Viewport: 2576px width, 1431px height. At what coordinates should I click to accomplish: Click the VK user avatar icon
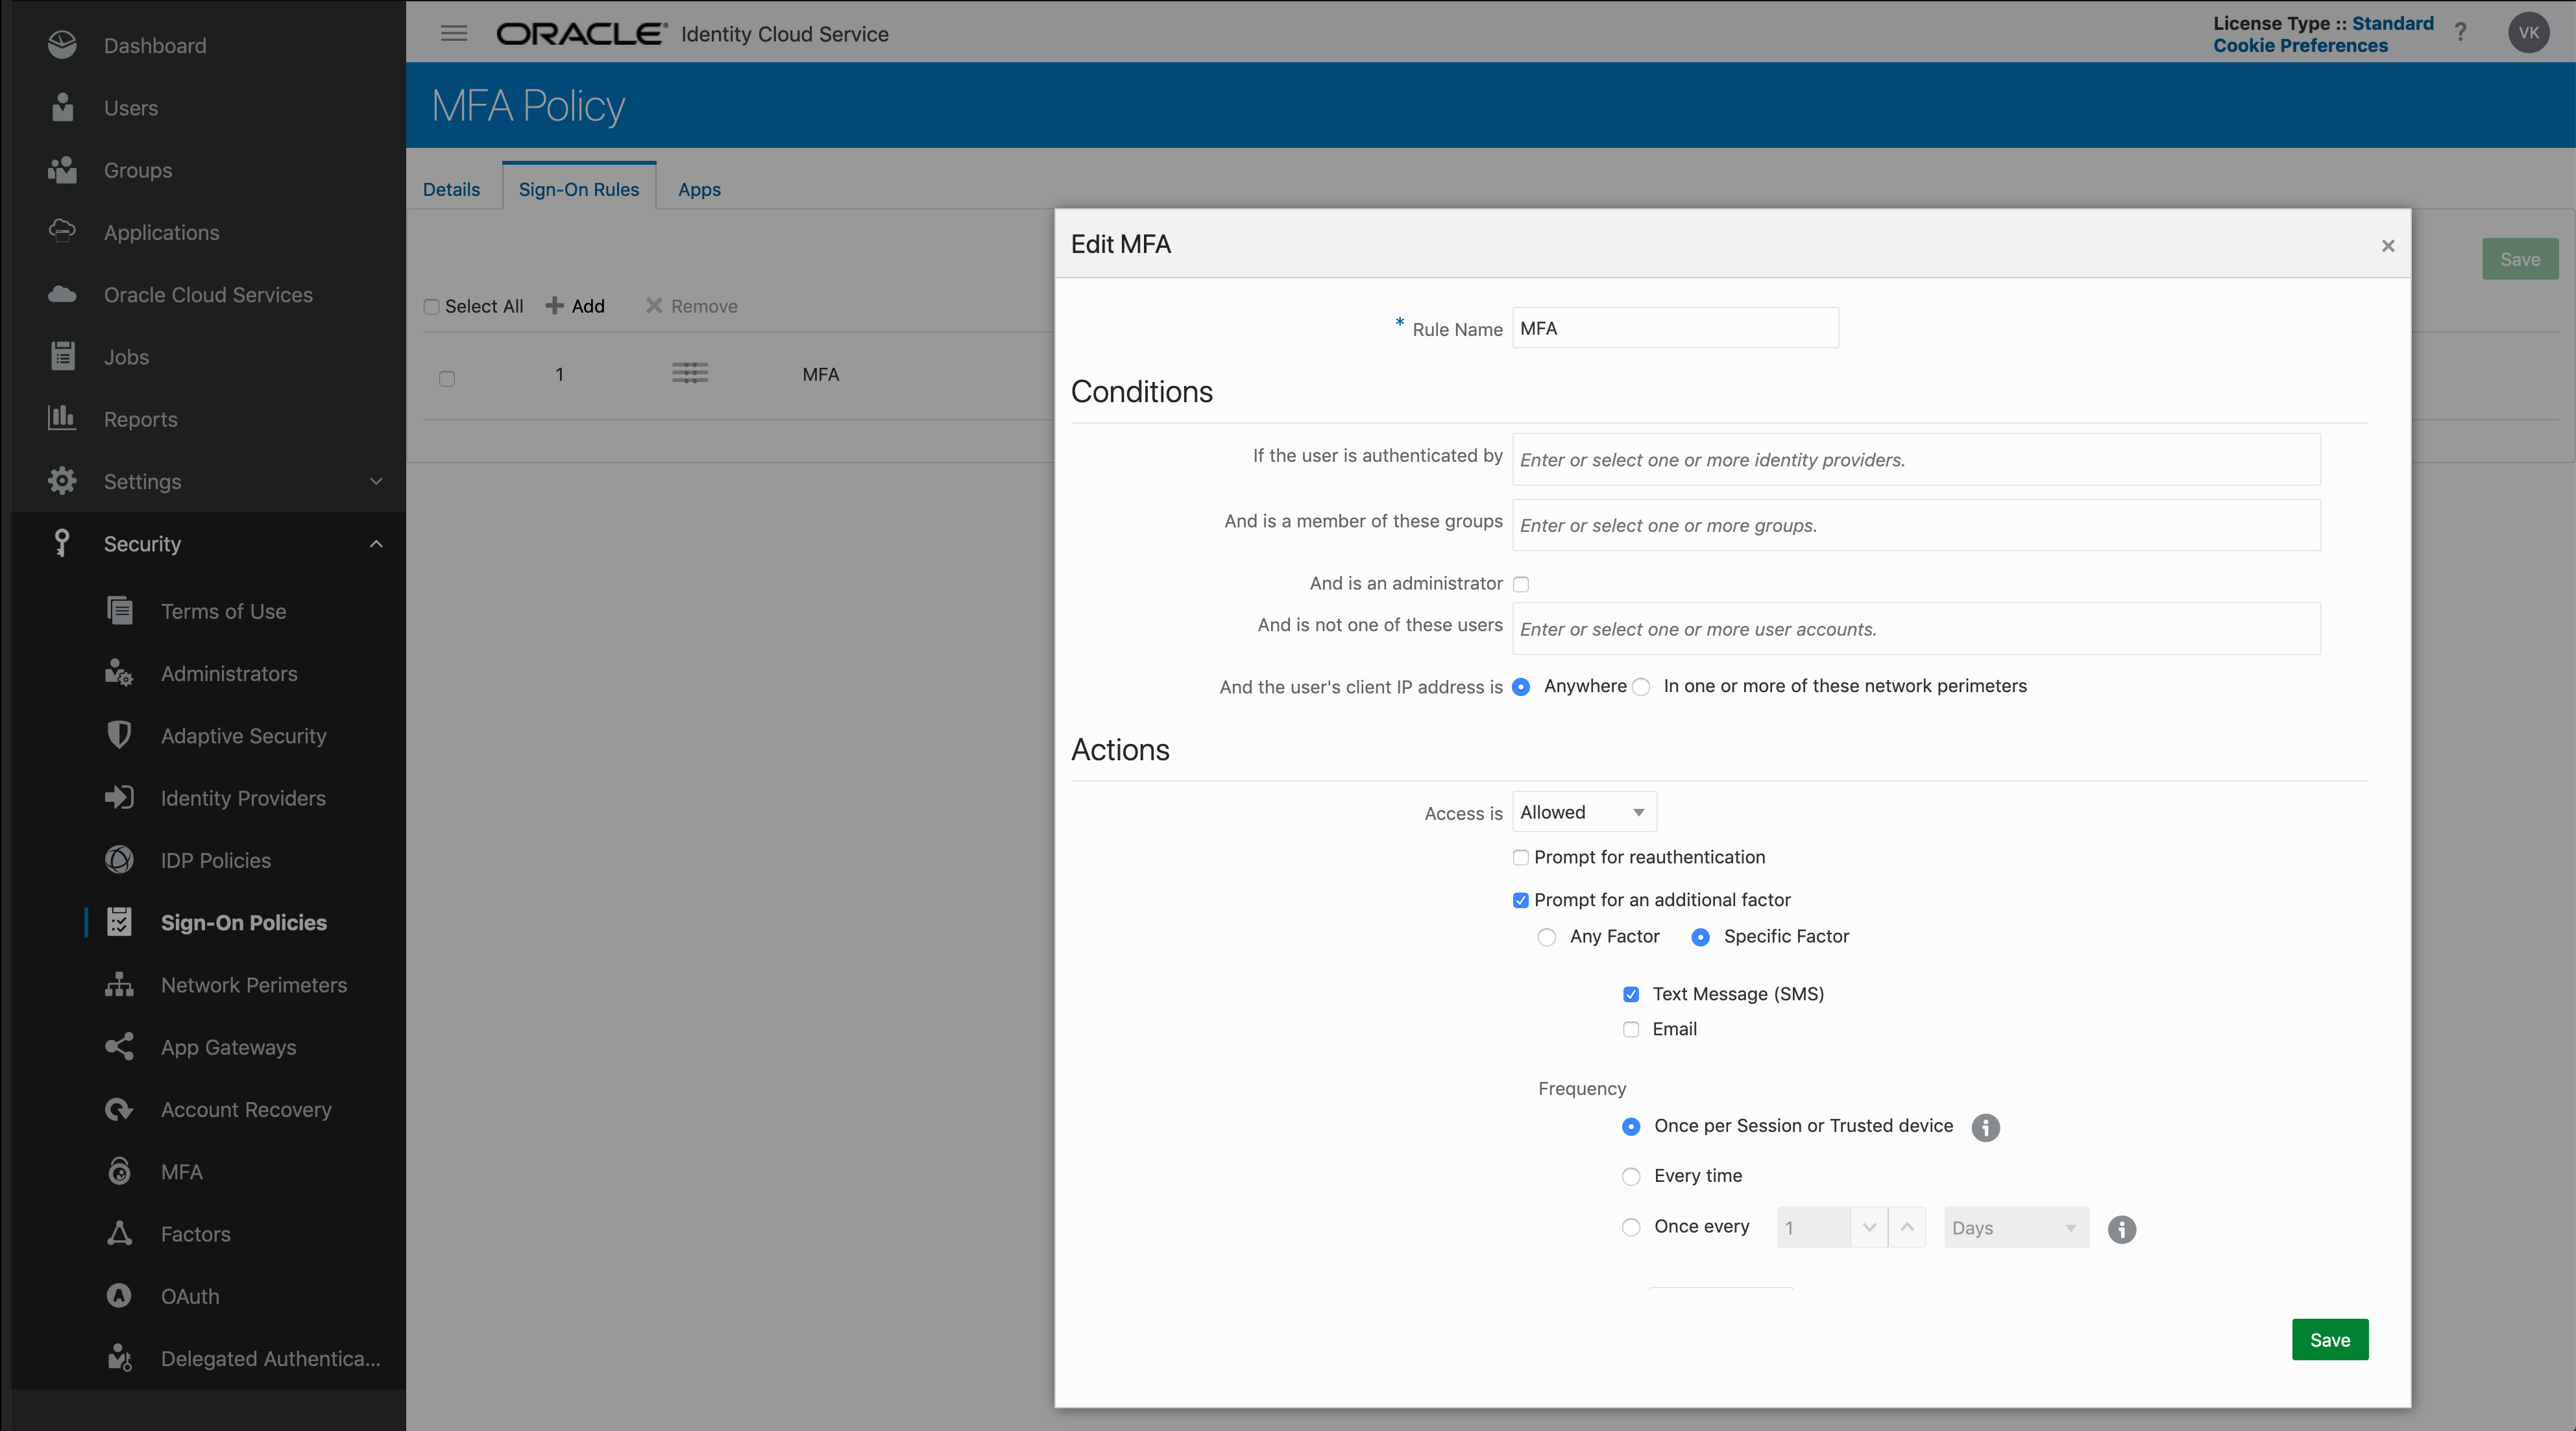click(x=2528, y=33)
